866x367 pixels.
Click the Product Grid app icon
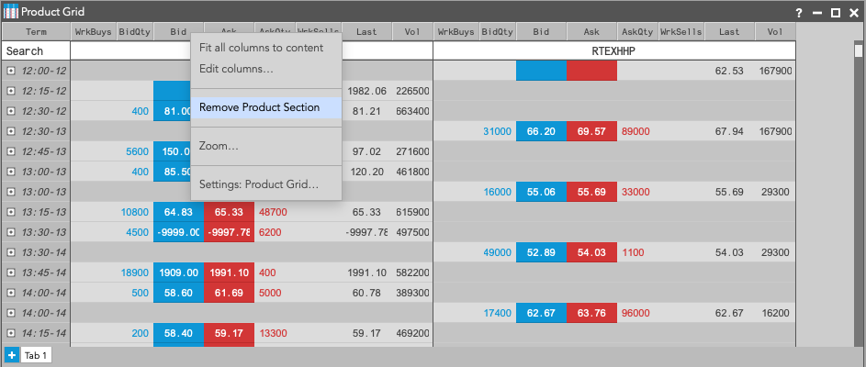(x=11, y=12)
